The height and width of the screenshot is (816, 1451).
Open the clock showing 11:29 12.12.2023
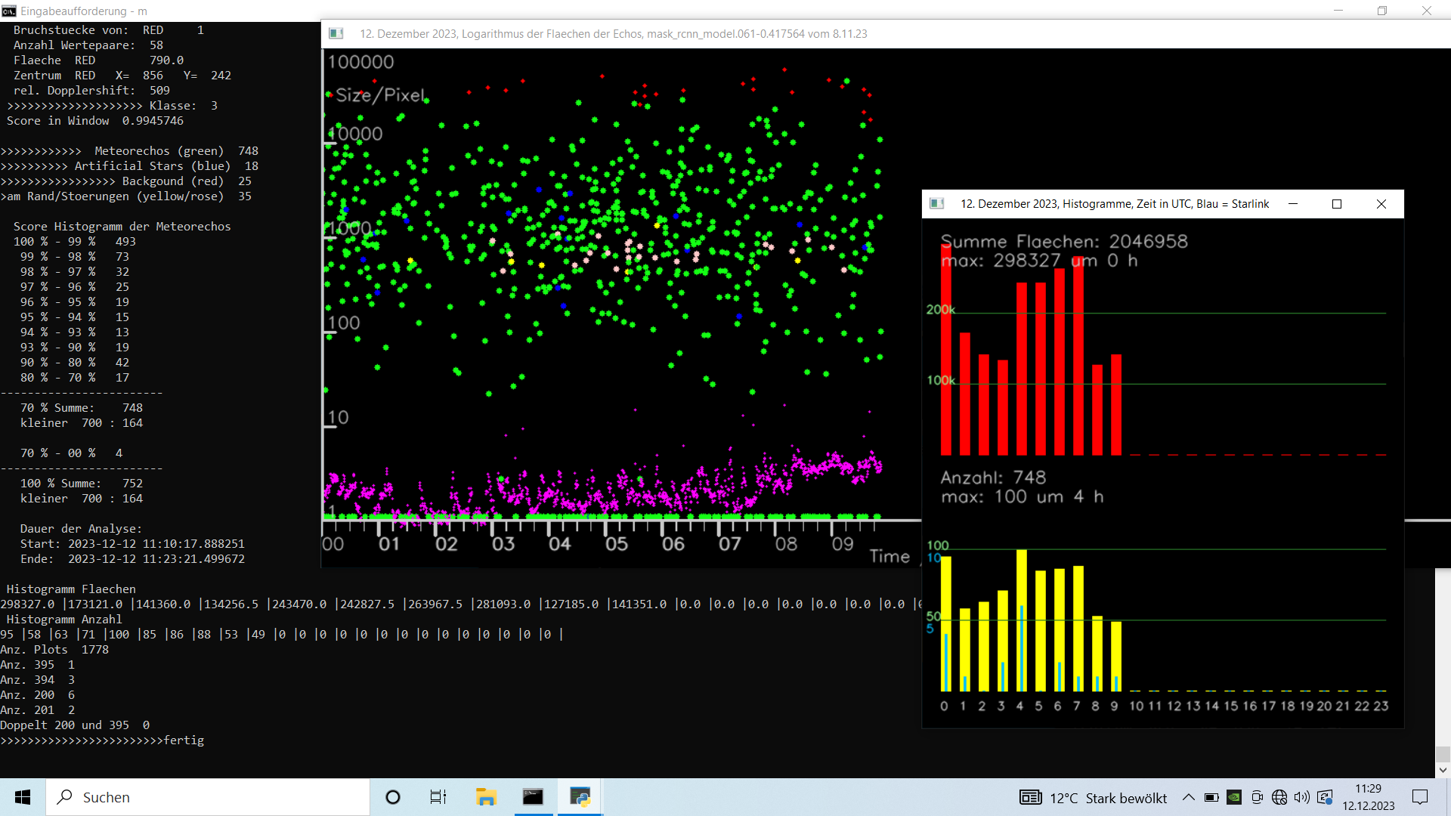[x=1369, y=797]
